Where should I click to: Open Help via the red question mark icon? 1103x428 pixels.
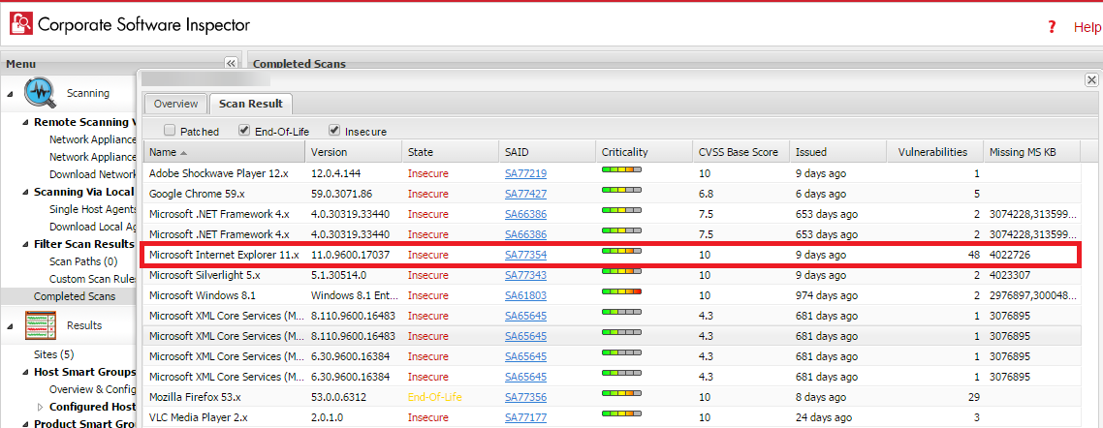[1052, 27]
